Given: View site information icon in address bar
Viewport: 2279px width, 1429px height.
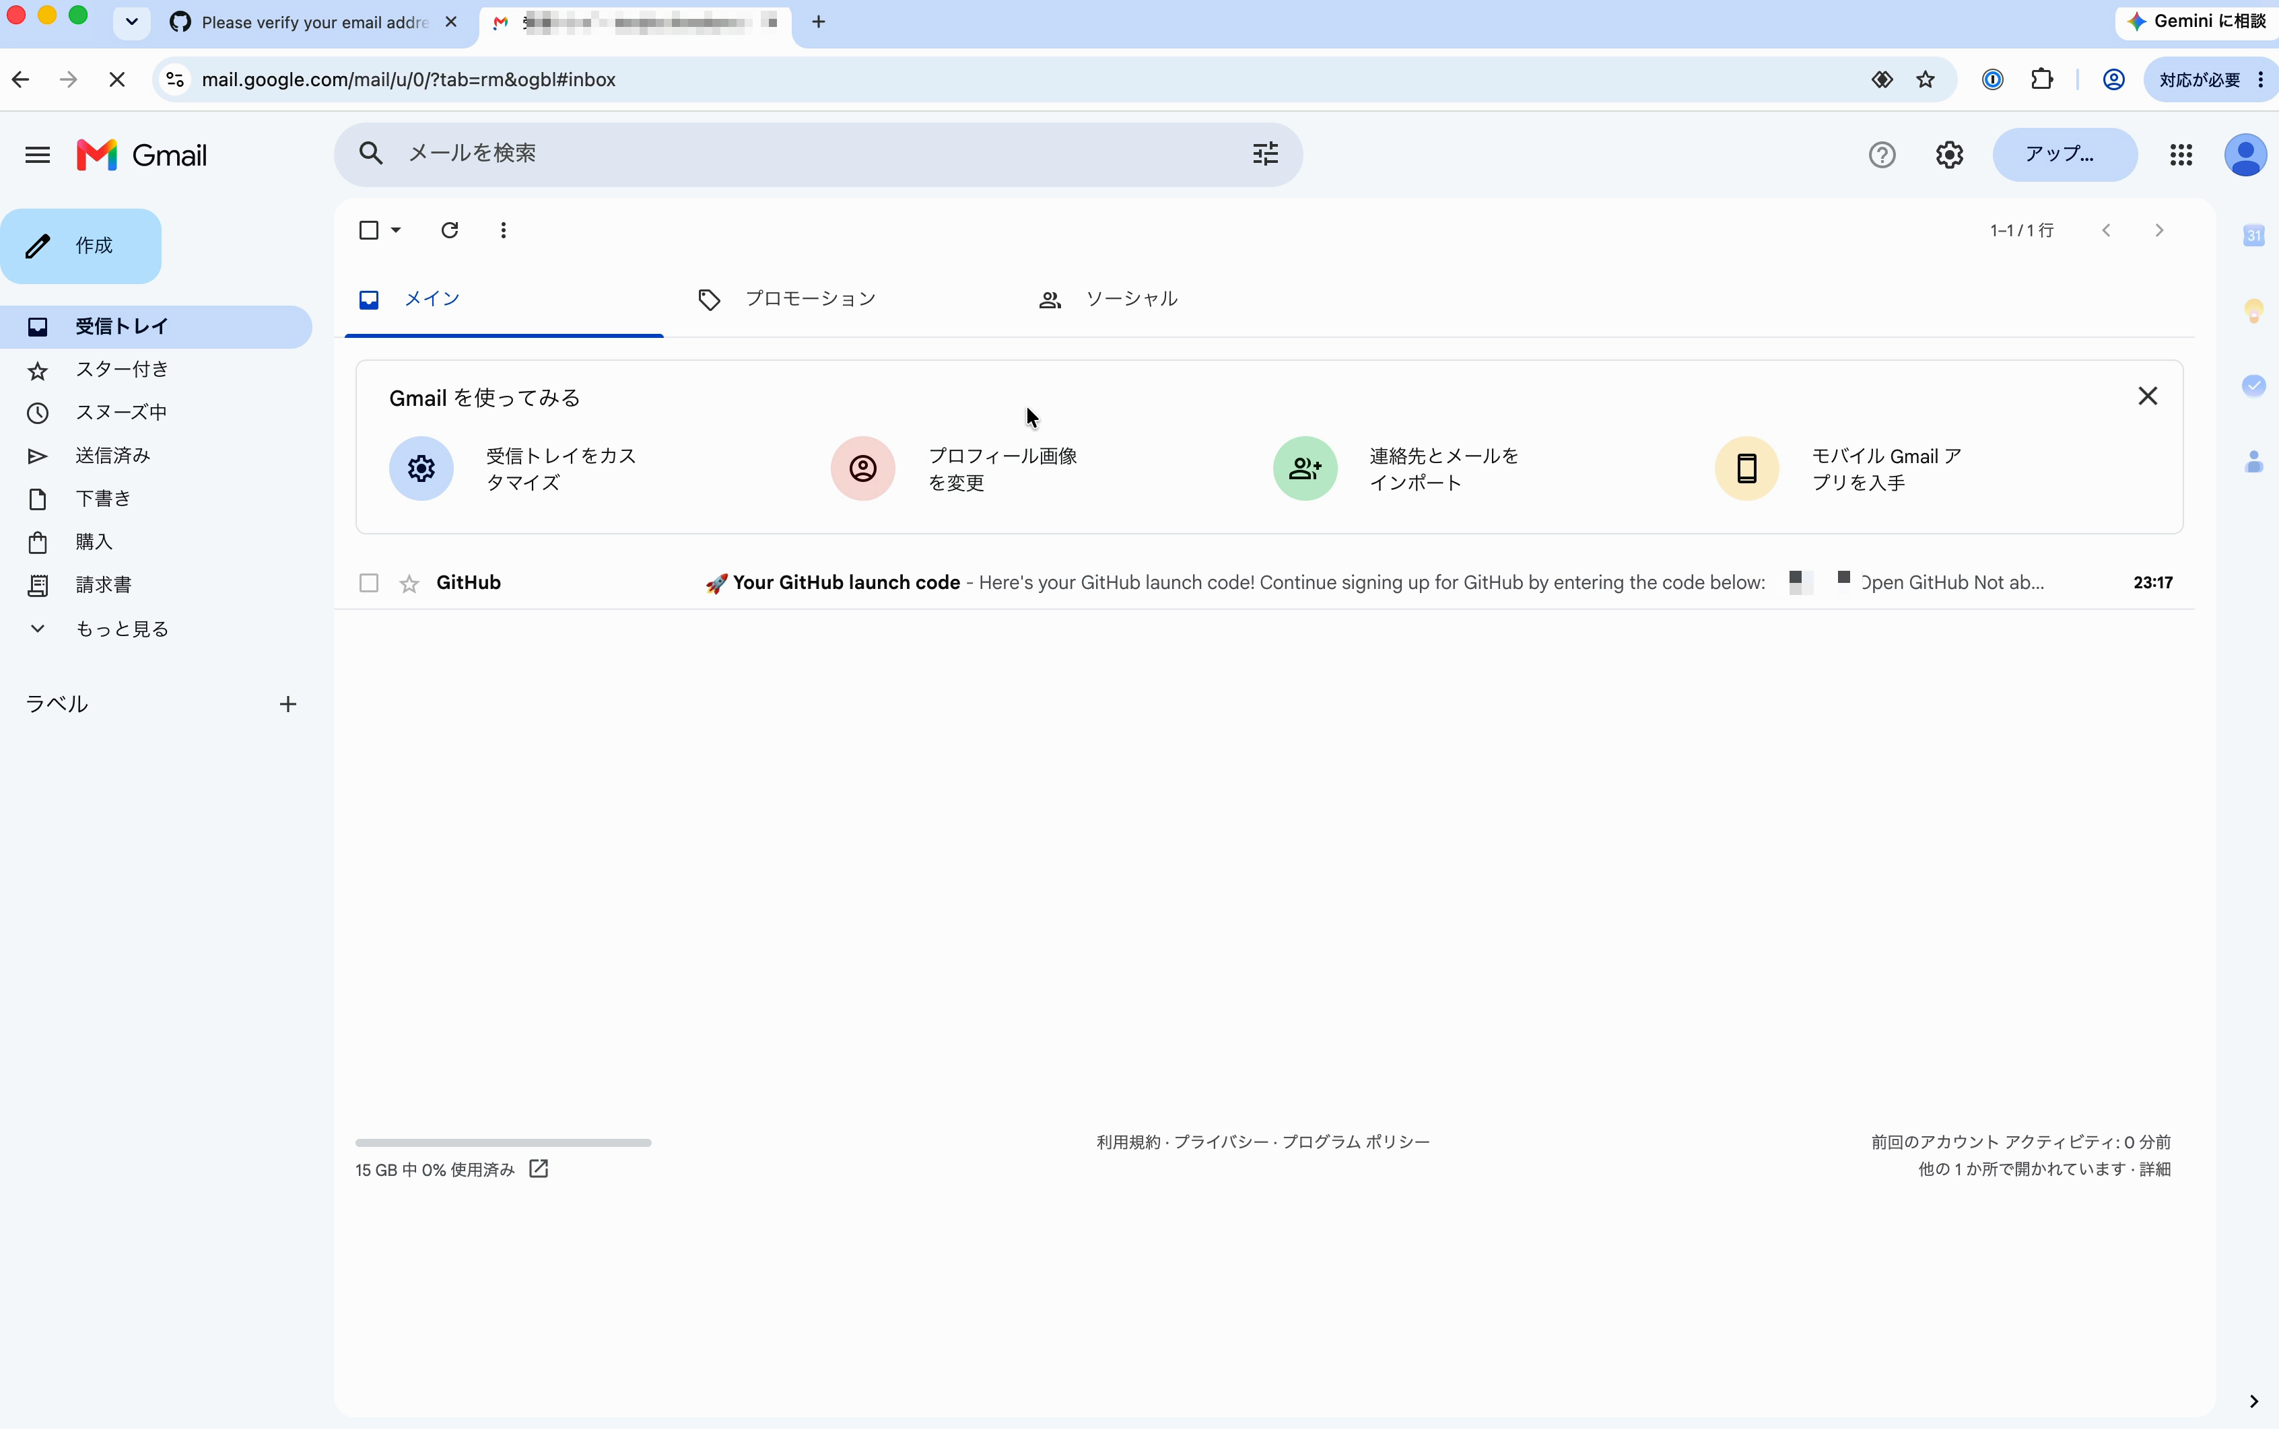Looking at the screenshot, I should tap(175, 79).
